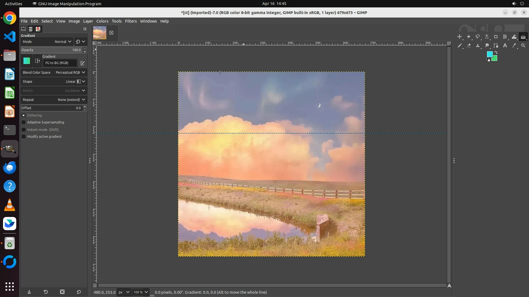Open the Colors menu

[102, 21]
